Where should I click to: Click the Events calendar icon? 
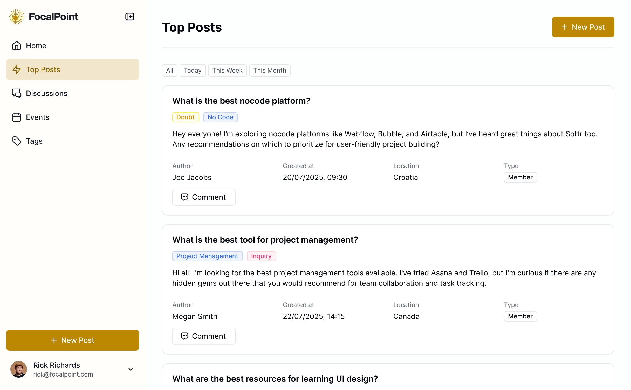click(x=17, y=117)
